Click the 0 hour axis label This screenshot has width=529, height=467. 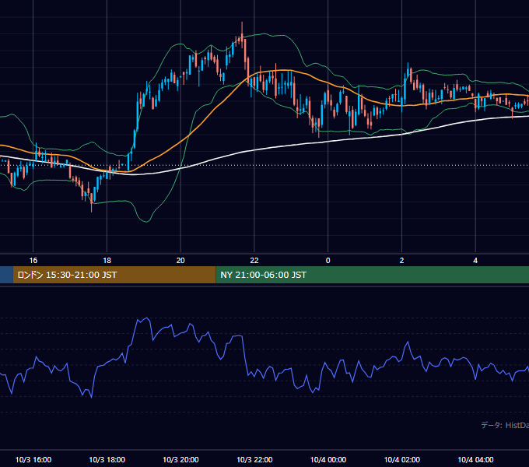[x=328, y=261]
